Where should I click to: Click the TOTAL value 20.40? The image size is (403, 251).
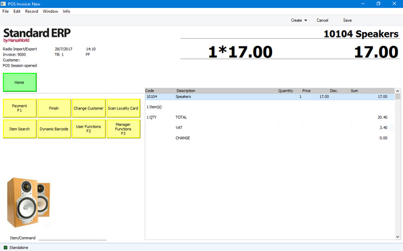(382, 117)
